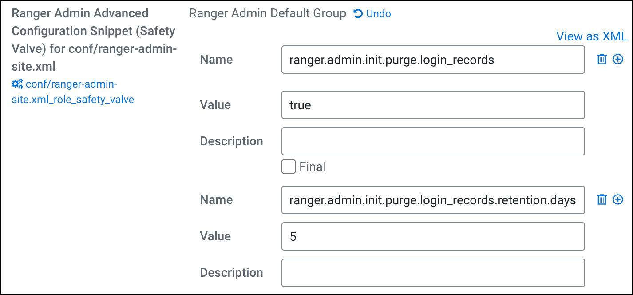This screenshot has width=633, height=295.
Task: Click the empty Description field under the true value
Action: tap(433, 141)
